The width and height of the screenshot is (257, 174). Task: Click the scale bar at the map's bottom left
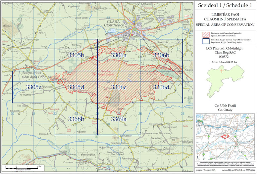click(x=23, y=168)
